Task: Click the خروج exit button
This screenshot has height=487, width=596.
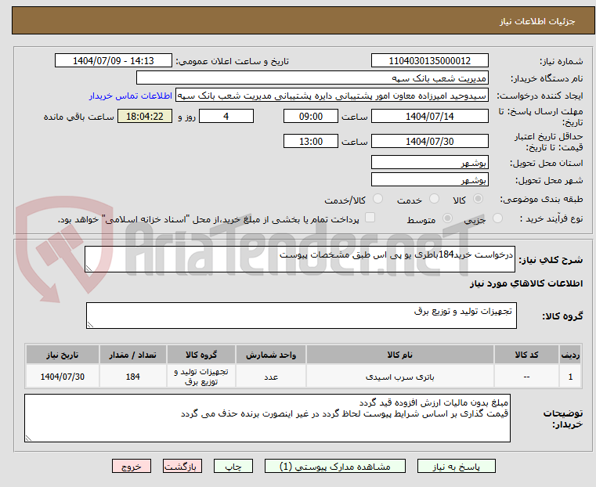Action: [132, 466]
